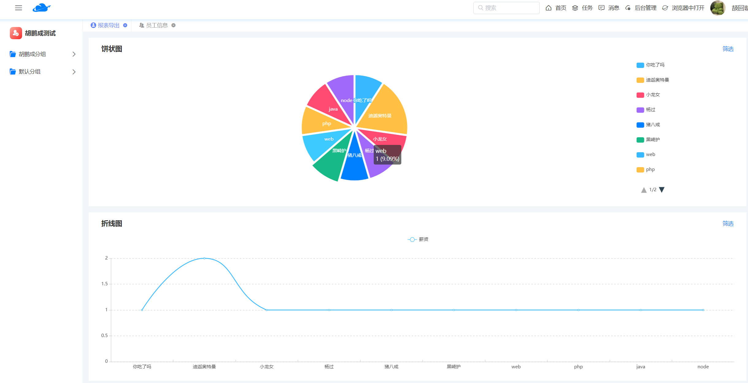The width and height of the screenshot is (748, 383).
Task: Open 消息 from top navigation
Action: (614, 8)
